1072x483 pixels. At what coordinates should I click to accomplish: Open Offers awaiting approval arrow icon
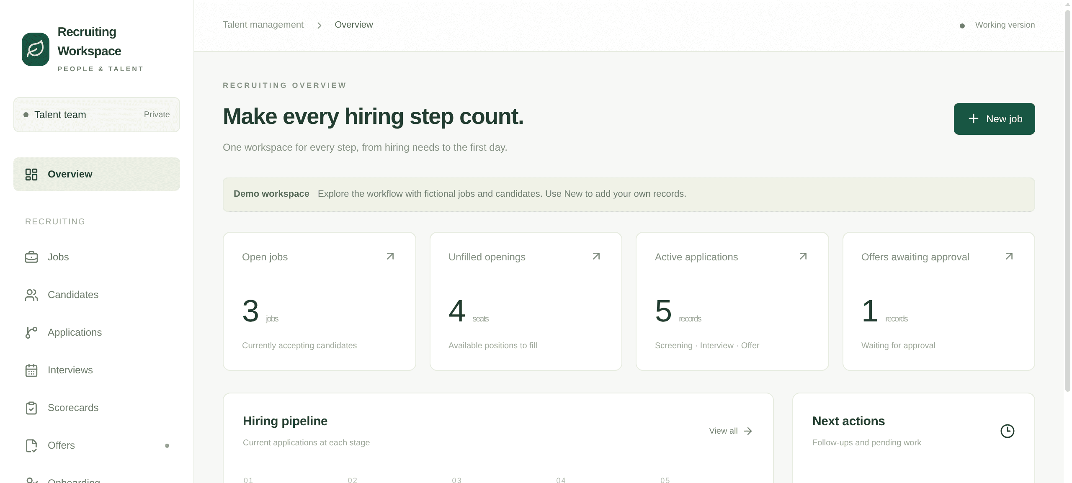(1009, 256)
